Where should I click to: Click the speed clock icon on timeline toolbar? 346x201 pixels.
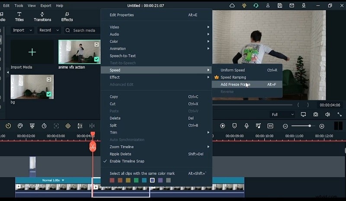[x=8, y=126]
